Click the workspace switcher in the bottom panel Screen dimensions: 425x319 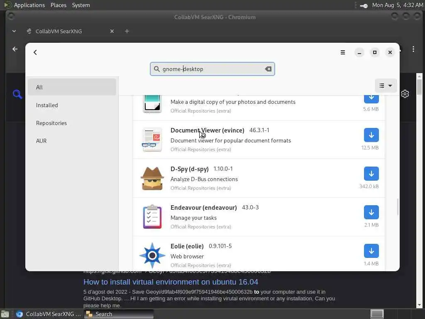pos(377,314)
